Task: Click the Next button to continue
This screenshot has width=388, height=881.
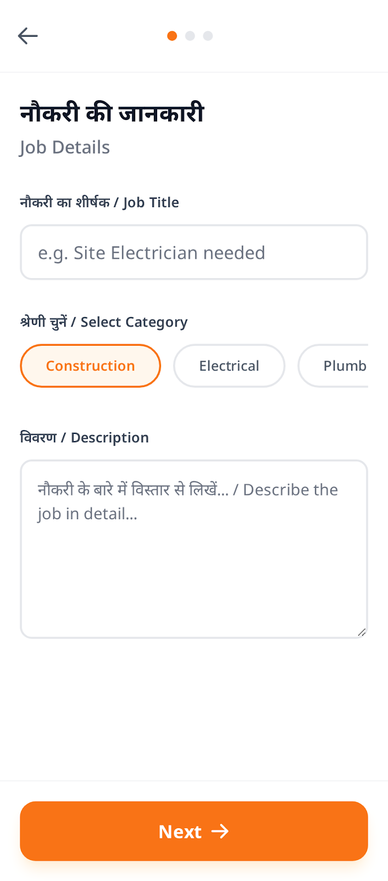Action: (193, 831)
